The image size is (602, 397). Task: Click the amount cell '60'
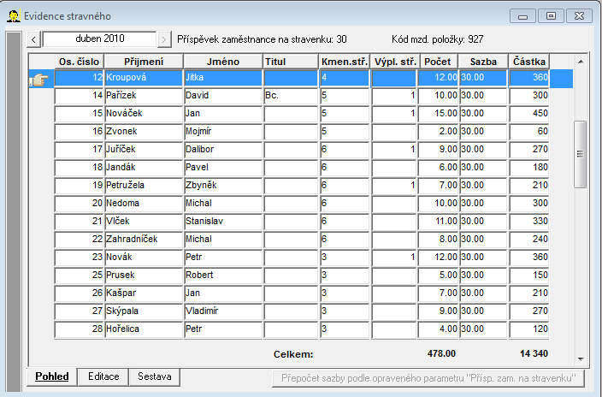pos(529,132)
